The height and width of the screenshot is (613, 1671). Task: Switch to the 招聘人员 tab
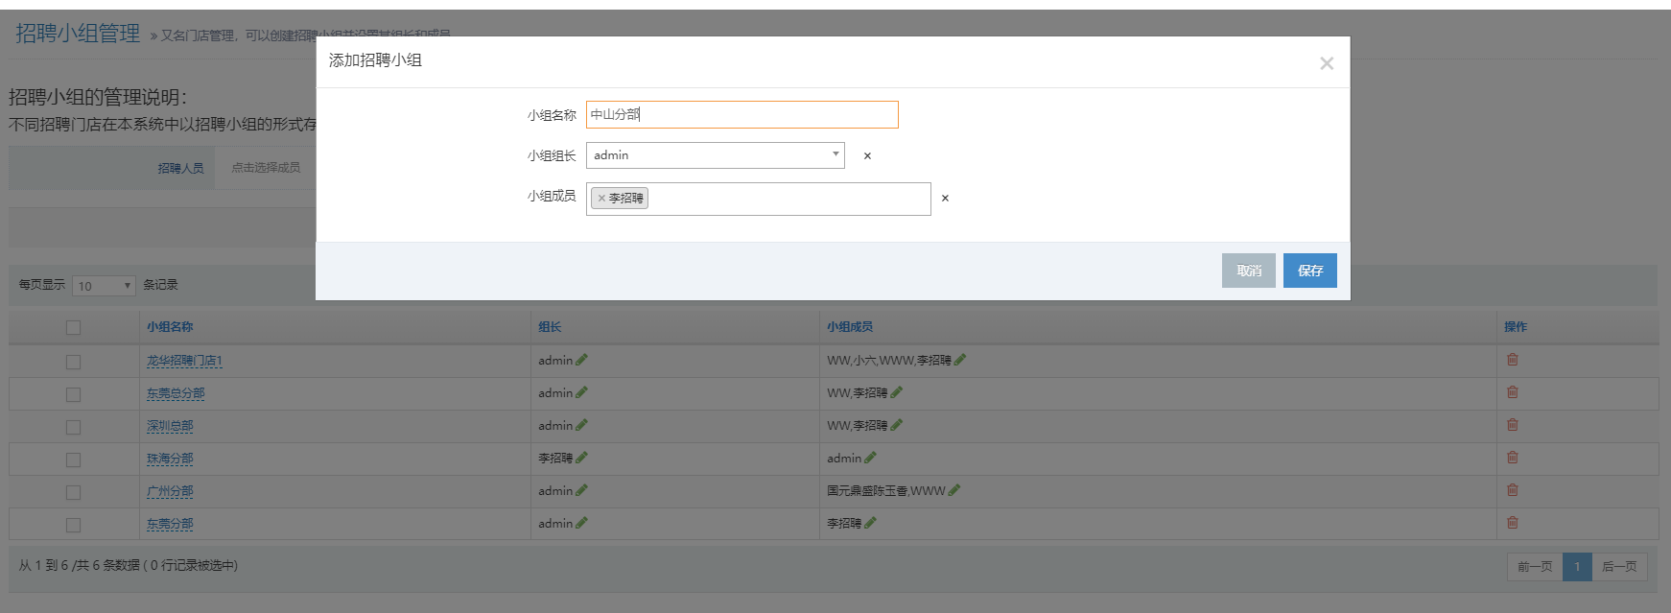click(x=180, y=168)
